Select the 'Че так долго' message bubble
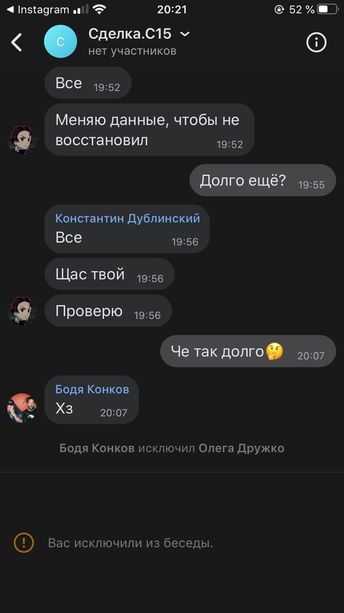 pyautogui.click(x=248, y=351)
